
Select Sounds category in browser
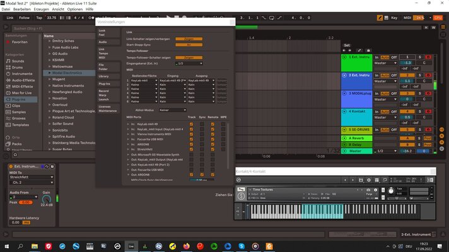[x=18, y=61]
